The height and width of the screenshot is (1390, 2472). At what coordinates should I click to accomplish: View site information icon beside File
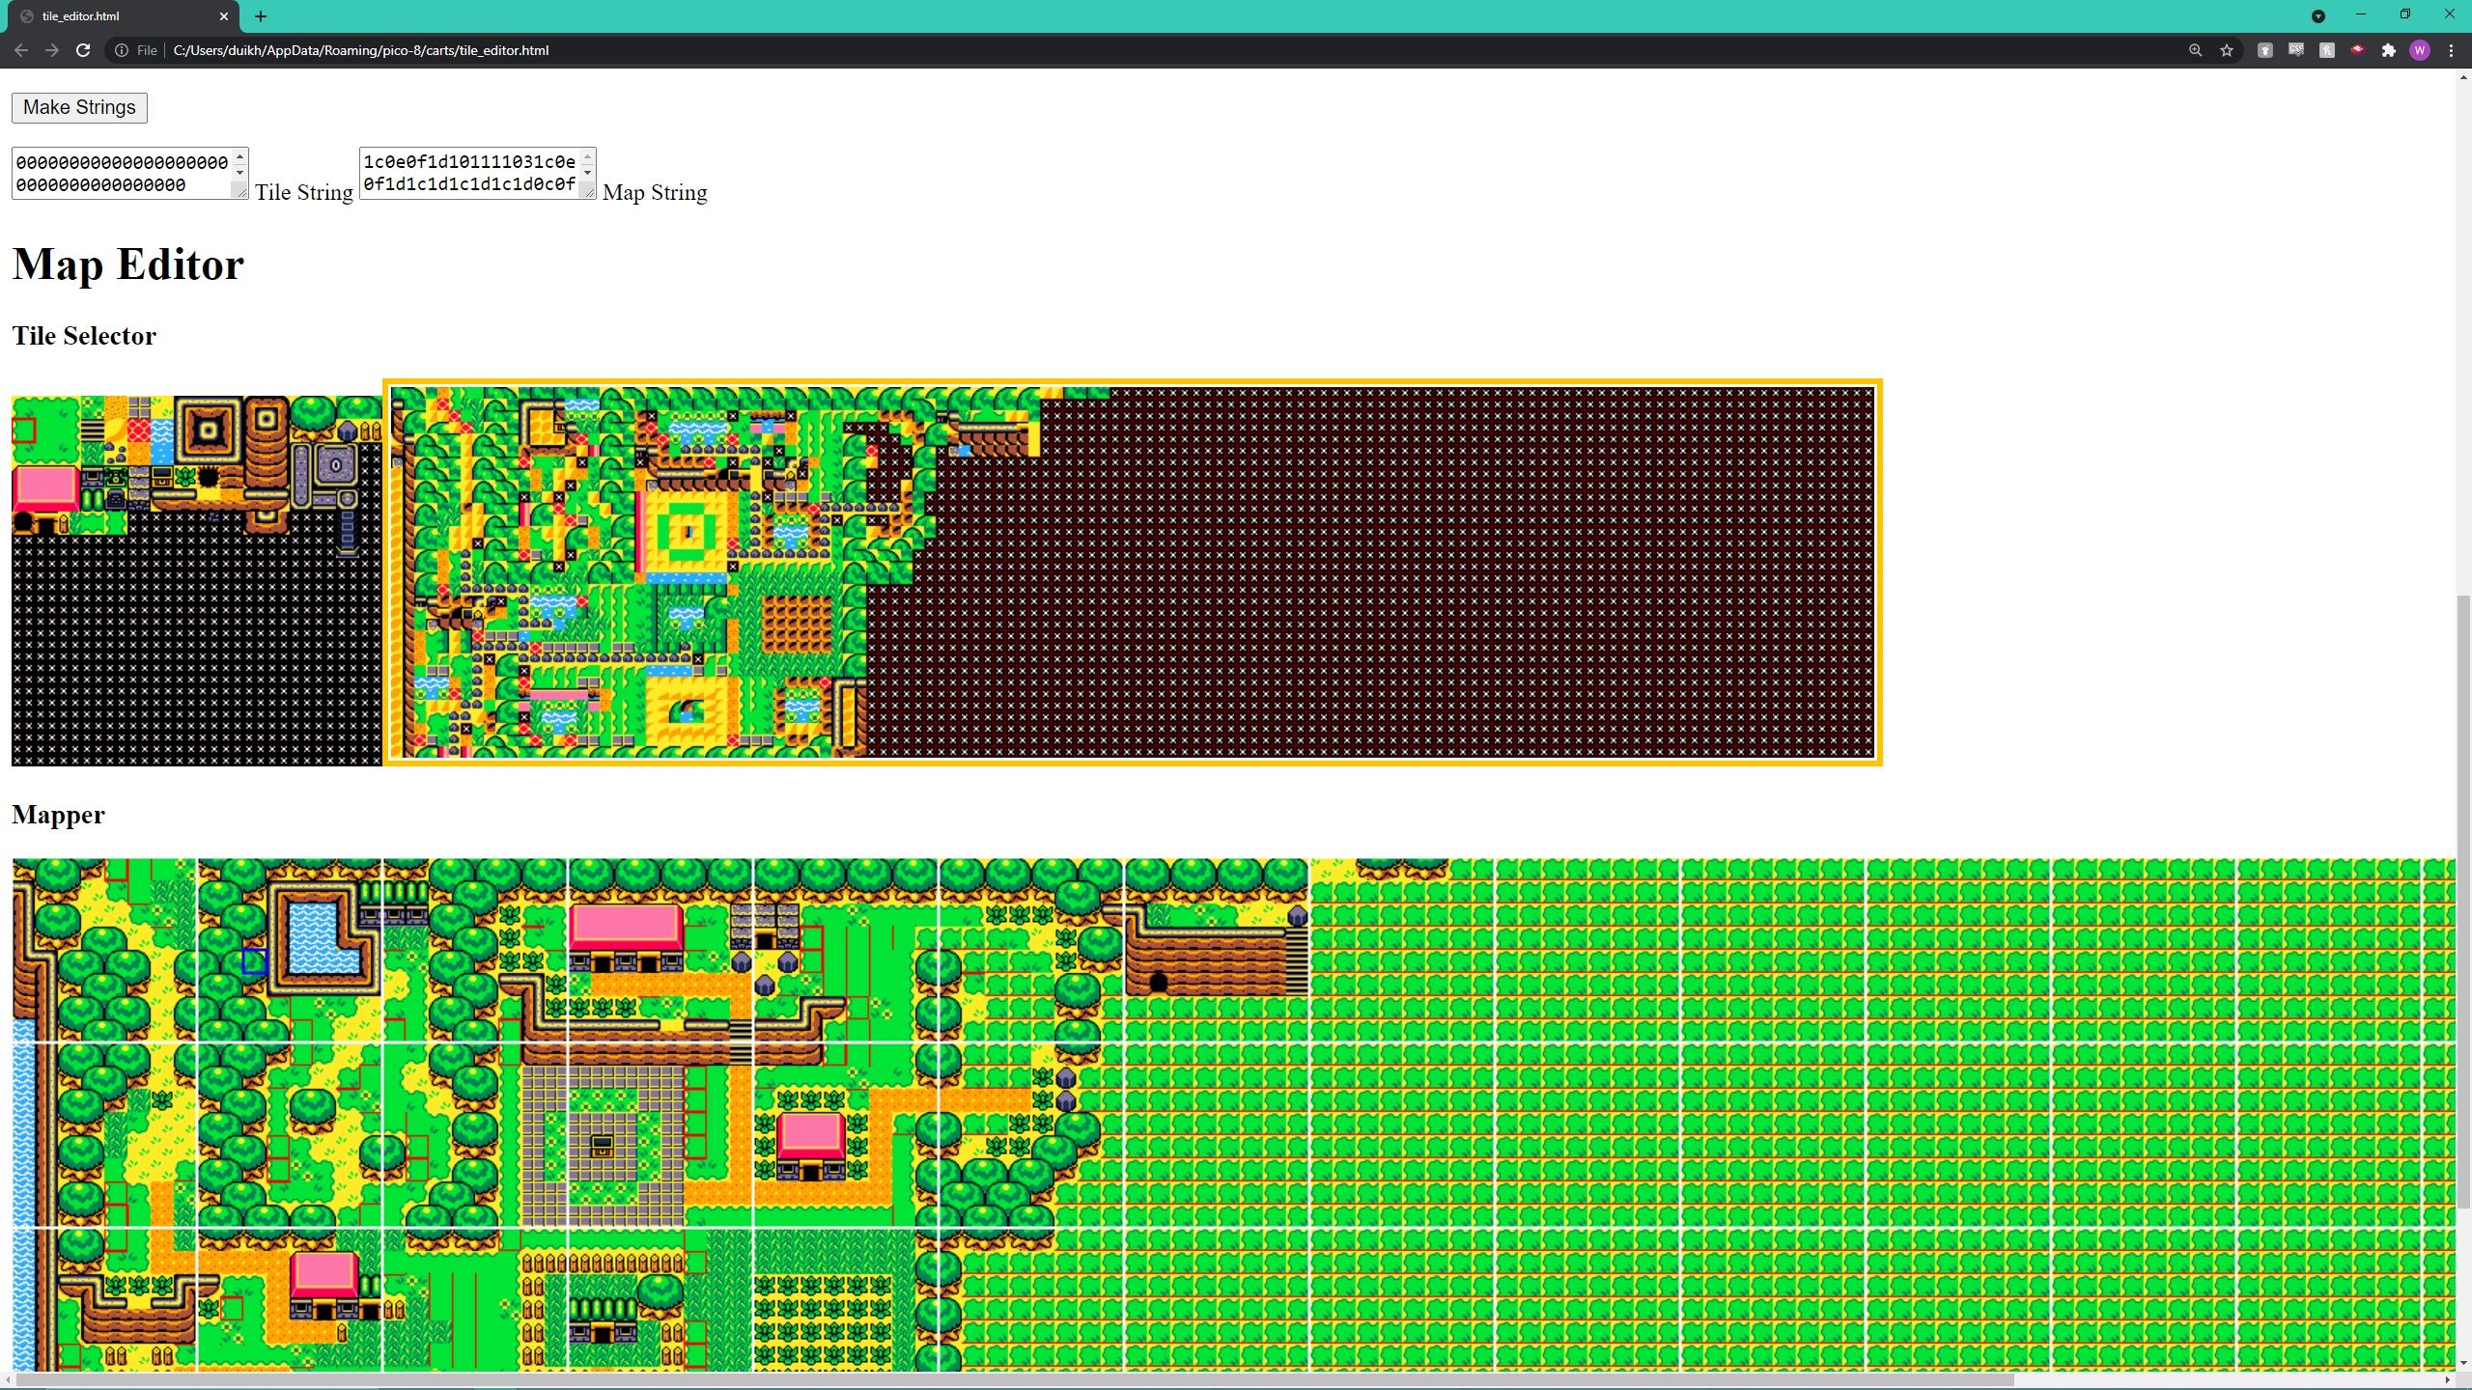point(121,50)
